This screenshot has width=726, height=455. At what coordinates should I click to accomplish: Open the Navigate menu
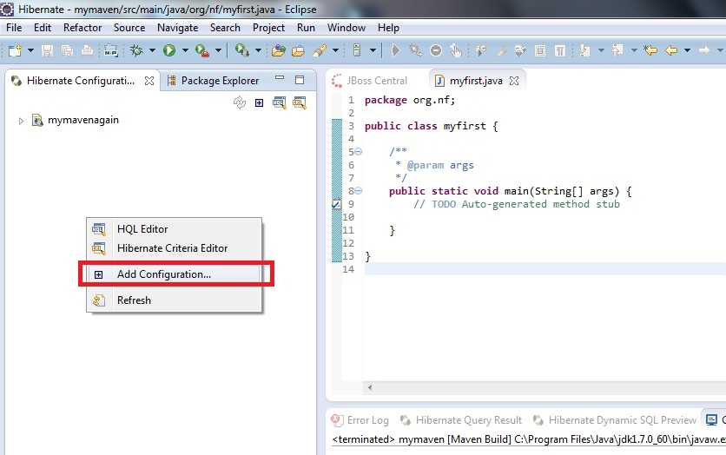177,28
